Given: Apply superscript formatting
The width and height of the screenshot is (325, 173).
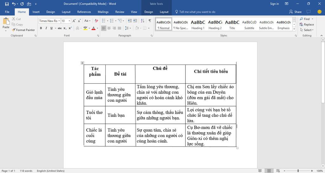Looking at the screenshot, I should pos(70,28).
